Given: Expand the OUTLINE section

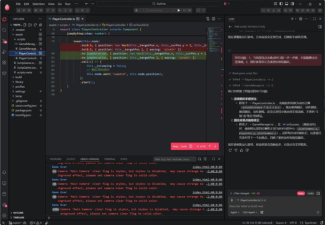Looking at the screenshot, I should tap(18, 213).
